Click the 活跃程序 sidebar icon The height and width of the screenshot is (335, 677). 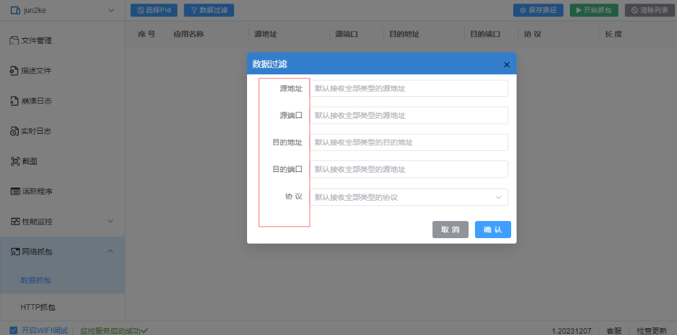(x=15, y=191)
